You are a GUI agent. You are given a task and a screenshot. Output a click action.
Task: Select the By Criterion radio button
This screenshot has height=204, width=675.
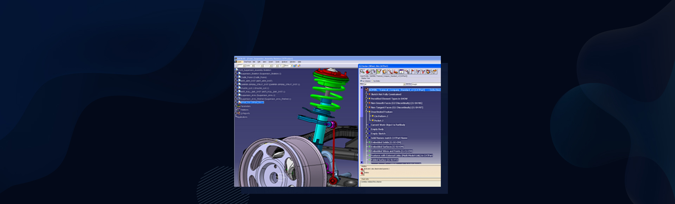pos(361,81)
